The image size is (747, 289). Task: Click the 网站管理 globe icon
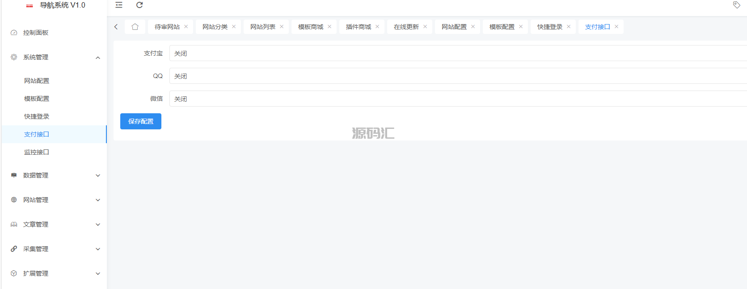pos(14,200)
